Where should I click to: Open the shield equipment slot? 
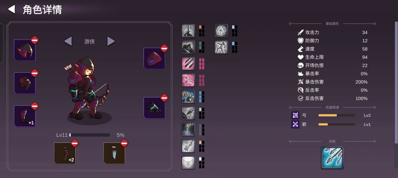[154, 58]
